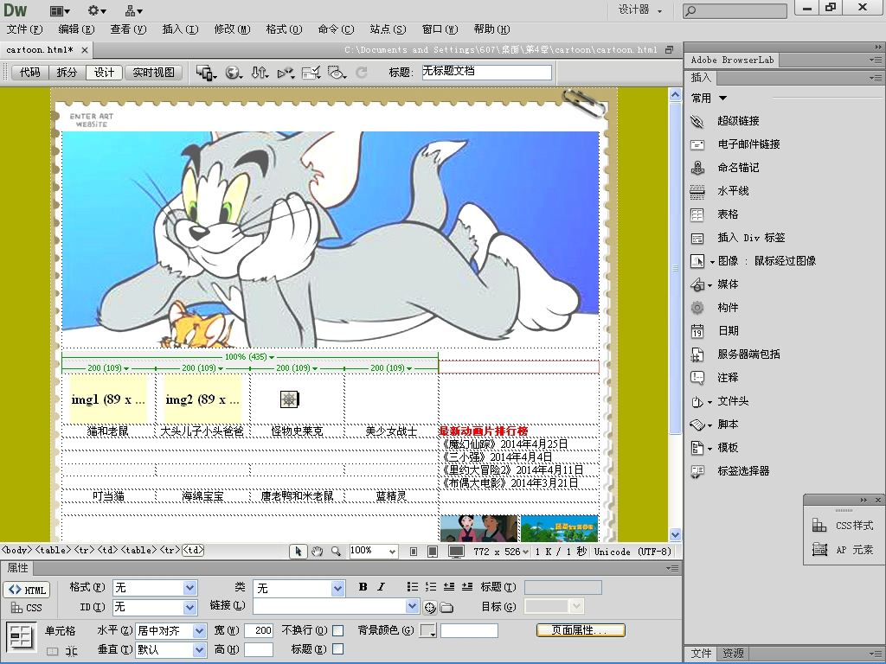Viewport: 886px width, 664px height.
Task: Click the refresh design view icon
Action: point(361,73)
